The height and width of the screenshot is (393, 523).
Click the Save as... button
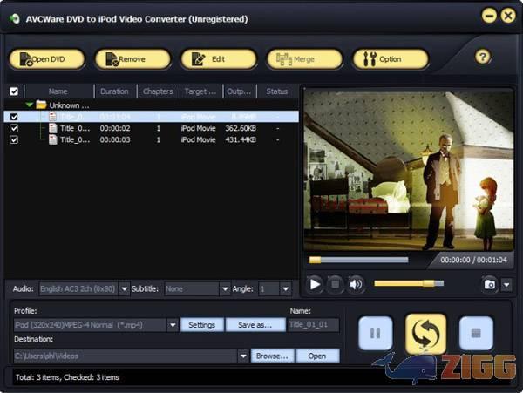point(255,325)
